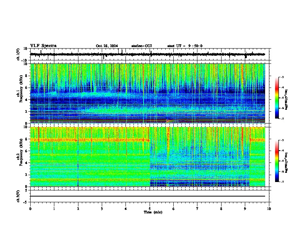Click the '-3' label on ch.2 color bar
303x234 pixels.
click(282, 140)
